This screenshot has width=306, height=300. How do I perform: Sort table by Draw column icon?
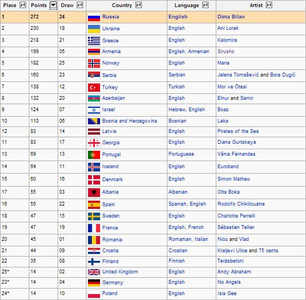[80, 5]
